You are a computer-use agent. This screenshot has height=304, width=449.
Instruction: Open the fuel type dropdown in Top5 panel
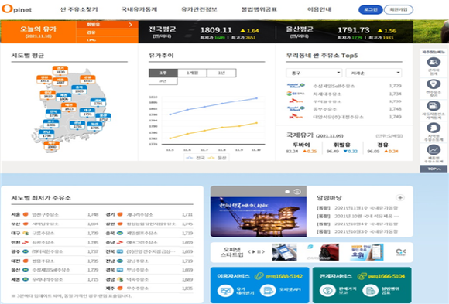(374, 73)
